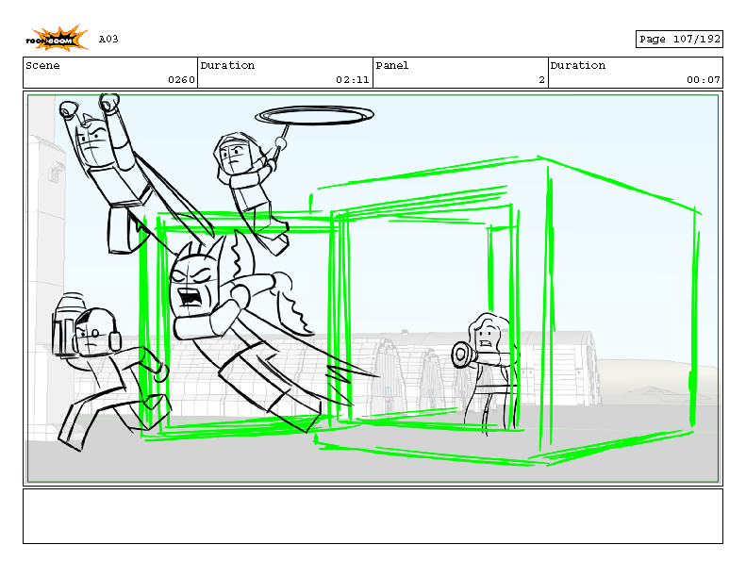
Task: Click the 'Page 107/192' box
Action: coord(679,39)
